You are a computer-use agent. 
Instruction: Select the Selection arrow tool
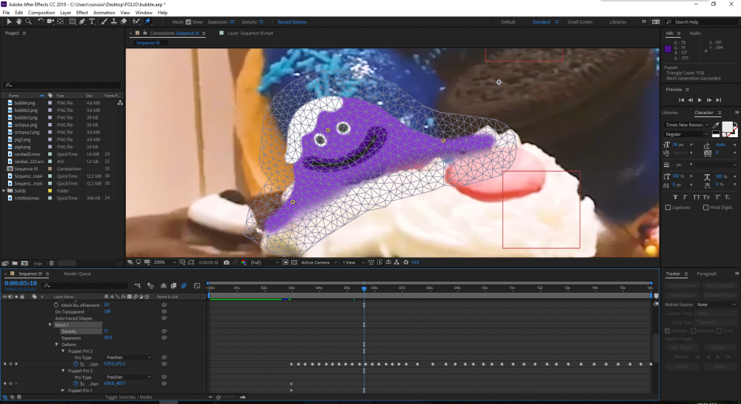click(8, 21)
